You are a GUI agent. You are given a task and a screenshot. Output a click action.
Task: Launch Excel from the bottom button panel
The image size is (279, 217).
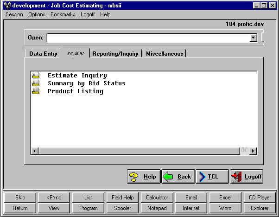click(225, 198)
